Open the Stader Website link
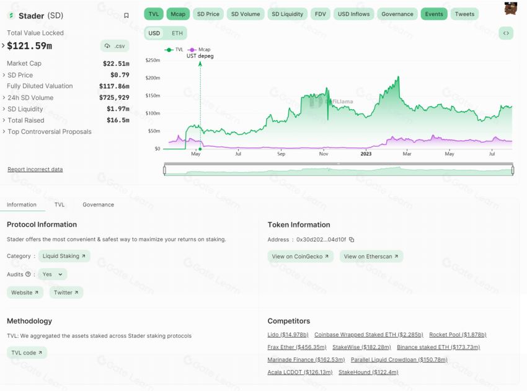The image size is (527, 391). click(25, 292)
